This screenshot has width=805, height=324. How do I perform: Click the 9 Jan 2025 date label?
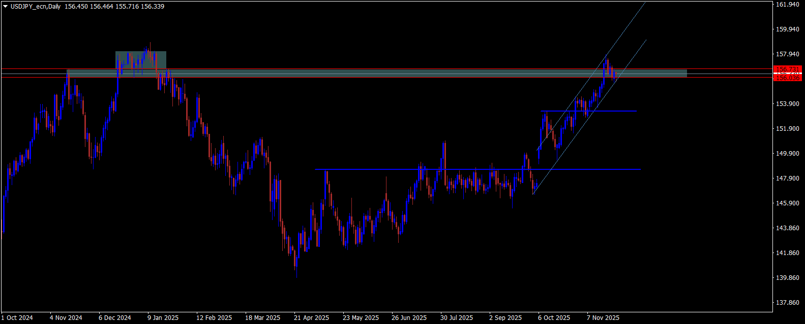point(163,318)
